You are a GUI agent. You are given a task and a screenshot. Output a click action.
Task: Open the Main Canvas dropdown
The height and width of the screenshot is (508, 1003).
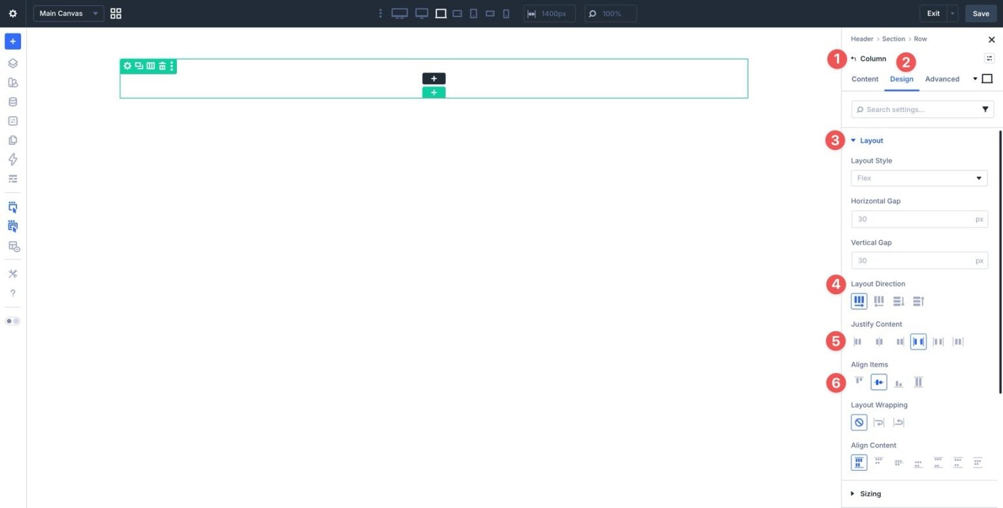coord(69,13)
